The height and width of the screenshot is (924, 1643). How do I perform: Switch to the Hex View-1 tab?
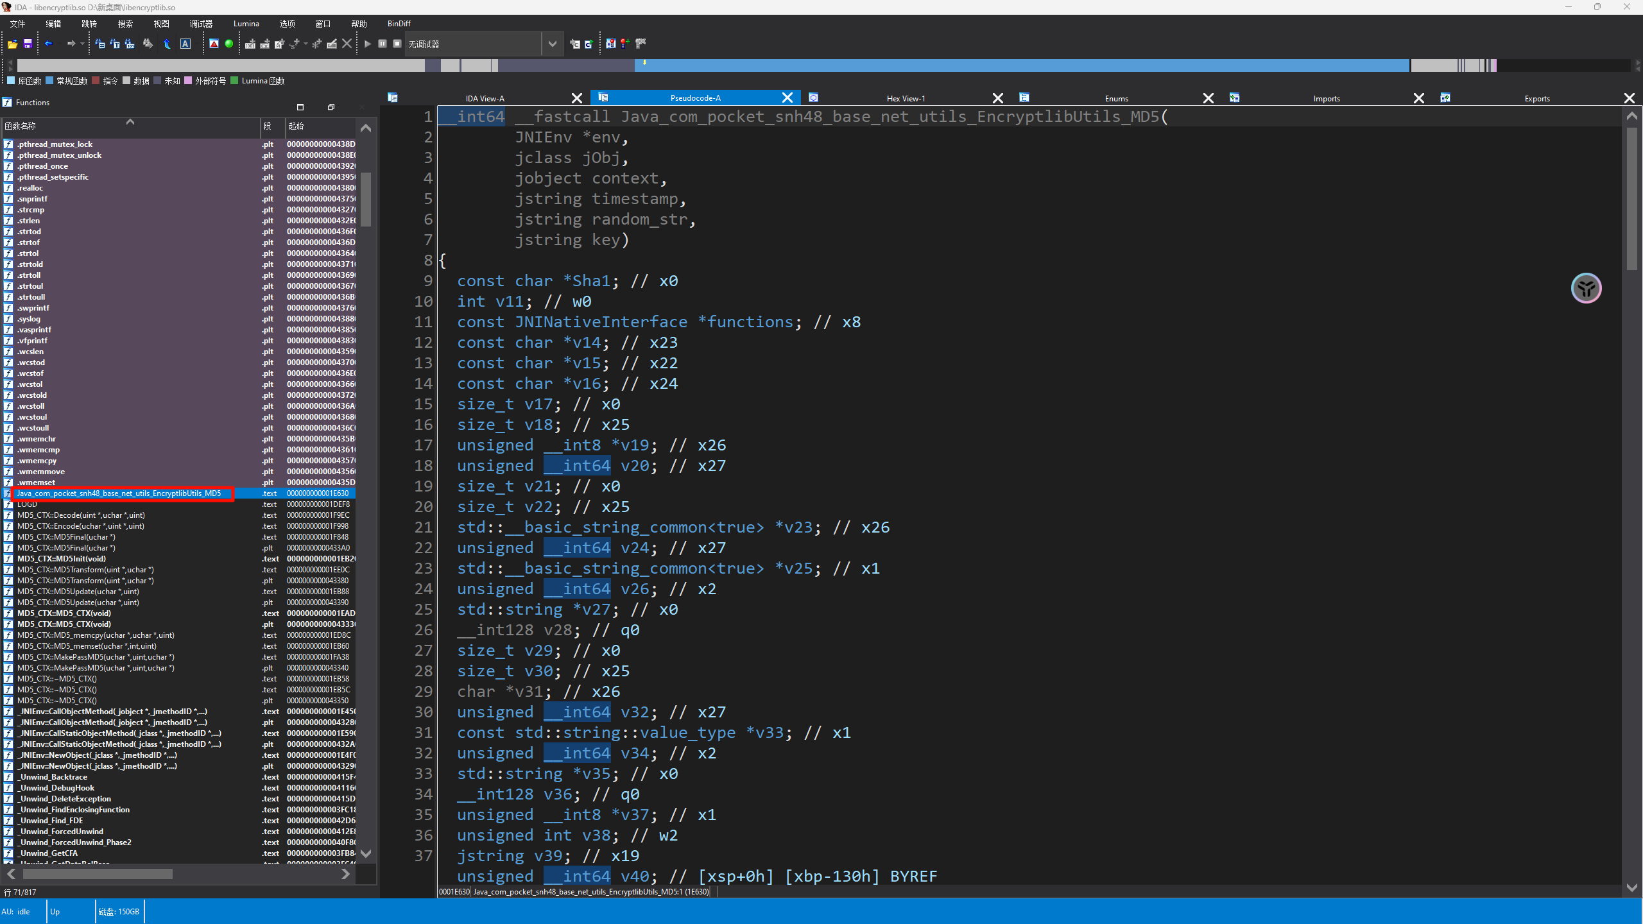pyautogui.click(x=905, y=98)
